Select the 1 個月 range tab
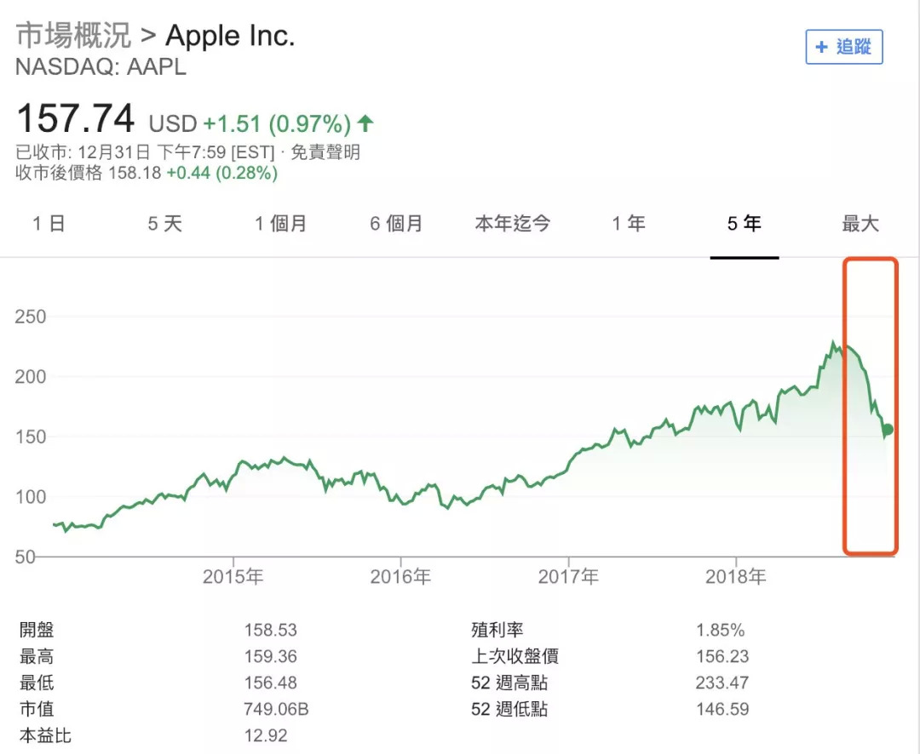Screen dimensions: 920x754 (x=280, y=224)
